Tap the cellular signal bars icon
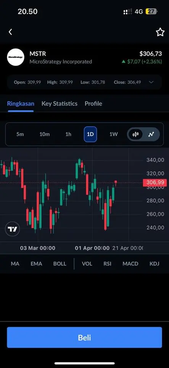The width and height of the screenshot is (169, 368). pyautogui.click(x=127, y=11)
